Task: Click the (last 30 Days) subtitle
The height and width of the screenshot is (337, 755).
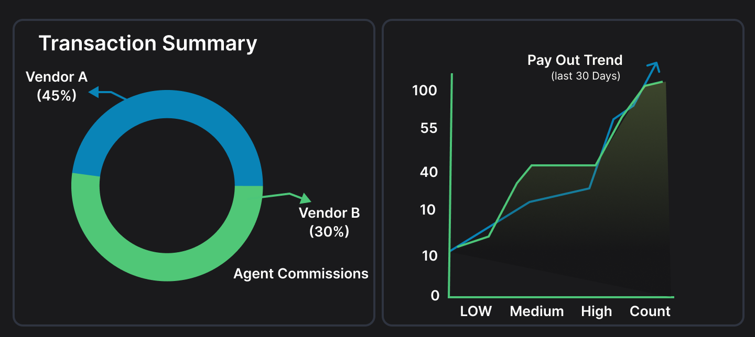Action: 586,76
